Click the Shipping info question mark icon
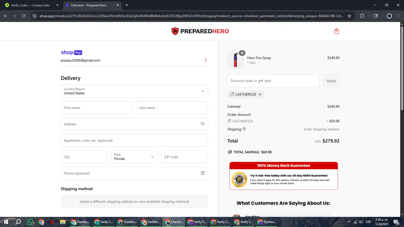 coord(244,129)
